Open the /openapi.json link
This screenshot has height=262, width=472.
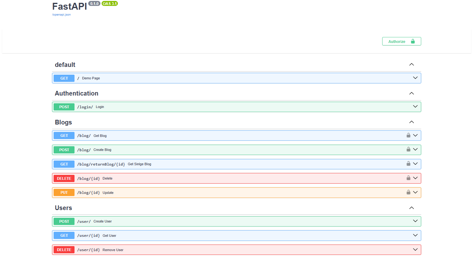point(61,15)
